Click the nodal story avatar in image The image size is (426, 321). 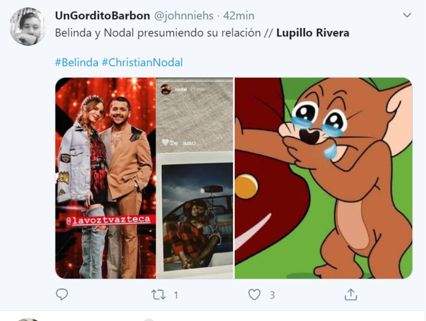tap(166, 90)
